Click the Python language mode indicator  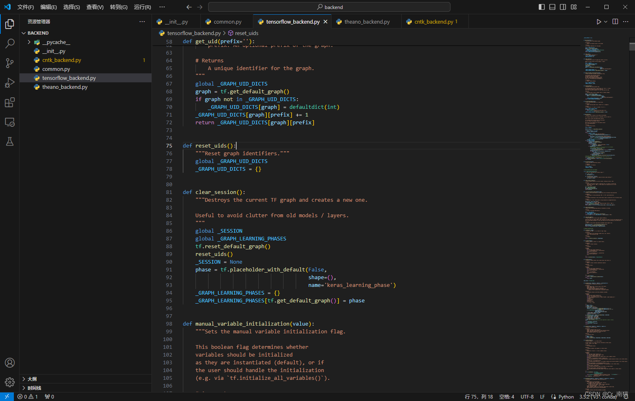pos(566,396)
